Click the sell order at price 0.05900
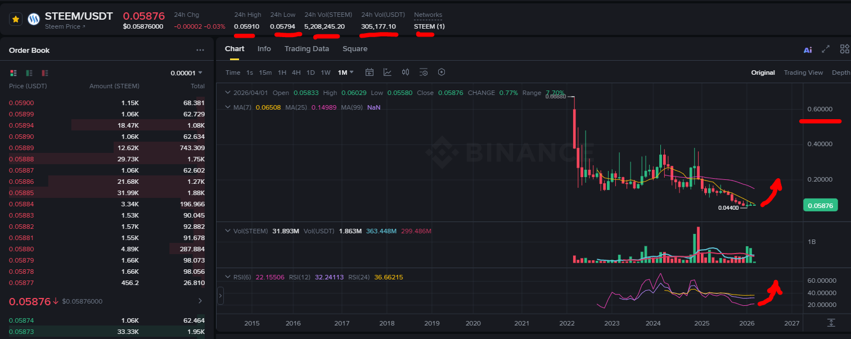Image resolution: width=851 pixels, height=339 pixels. (x=107, y=103)
